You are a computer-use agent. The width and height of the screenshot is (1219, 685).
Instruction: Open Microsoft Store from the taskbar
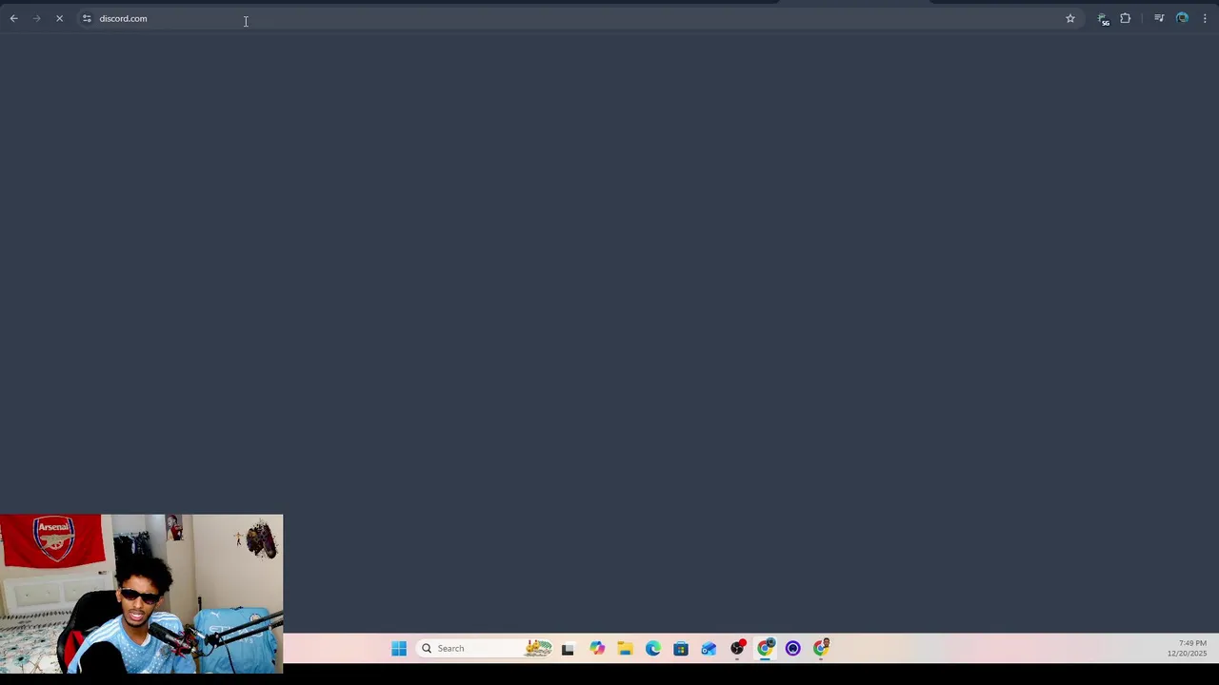pyautogui.click(x=681, y=649)
